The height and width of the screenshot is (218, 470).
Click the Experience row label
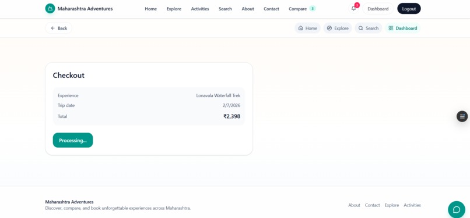68,95
